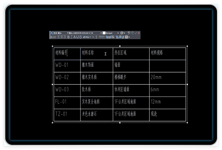Cancel editing with the red X icon
The image size is (222, 150).
pos(139,33)
